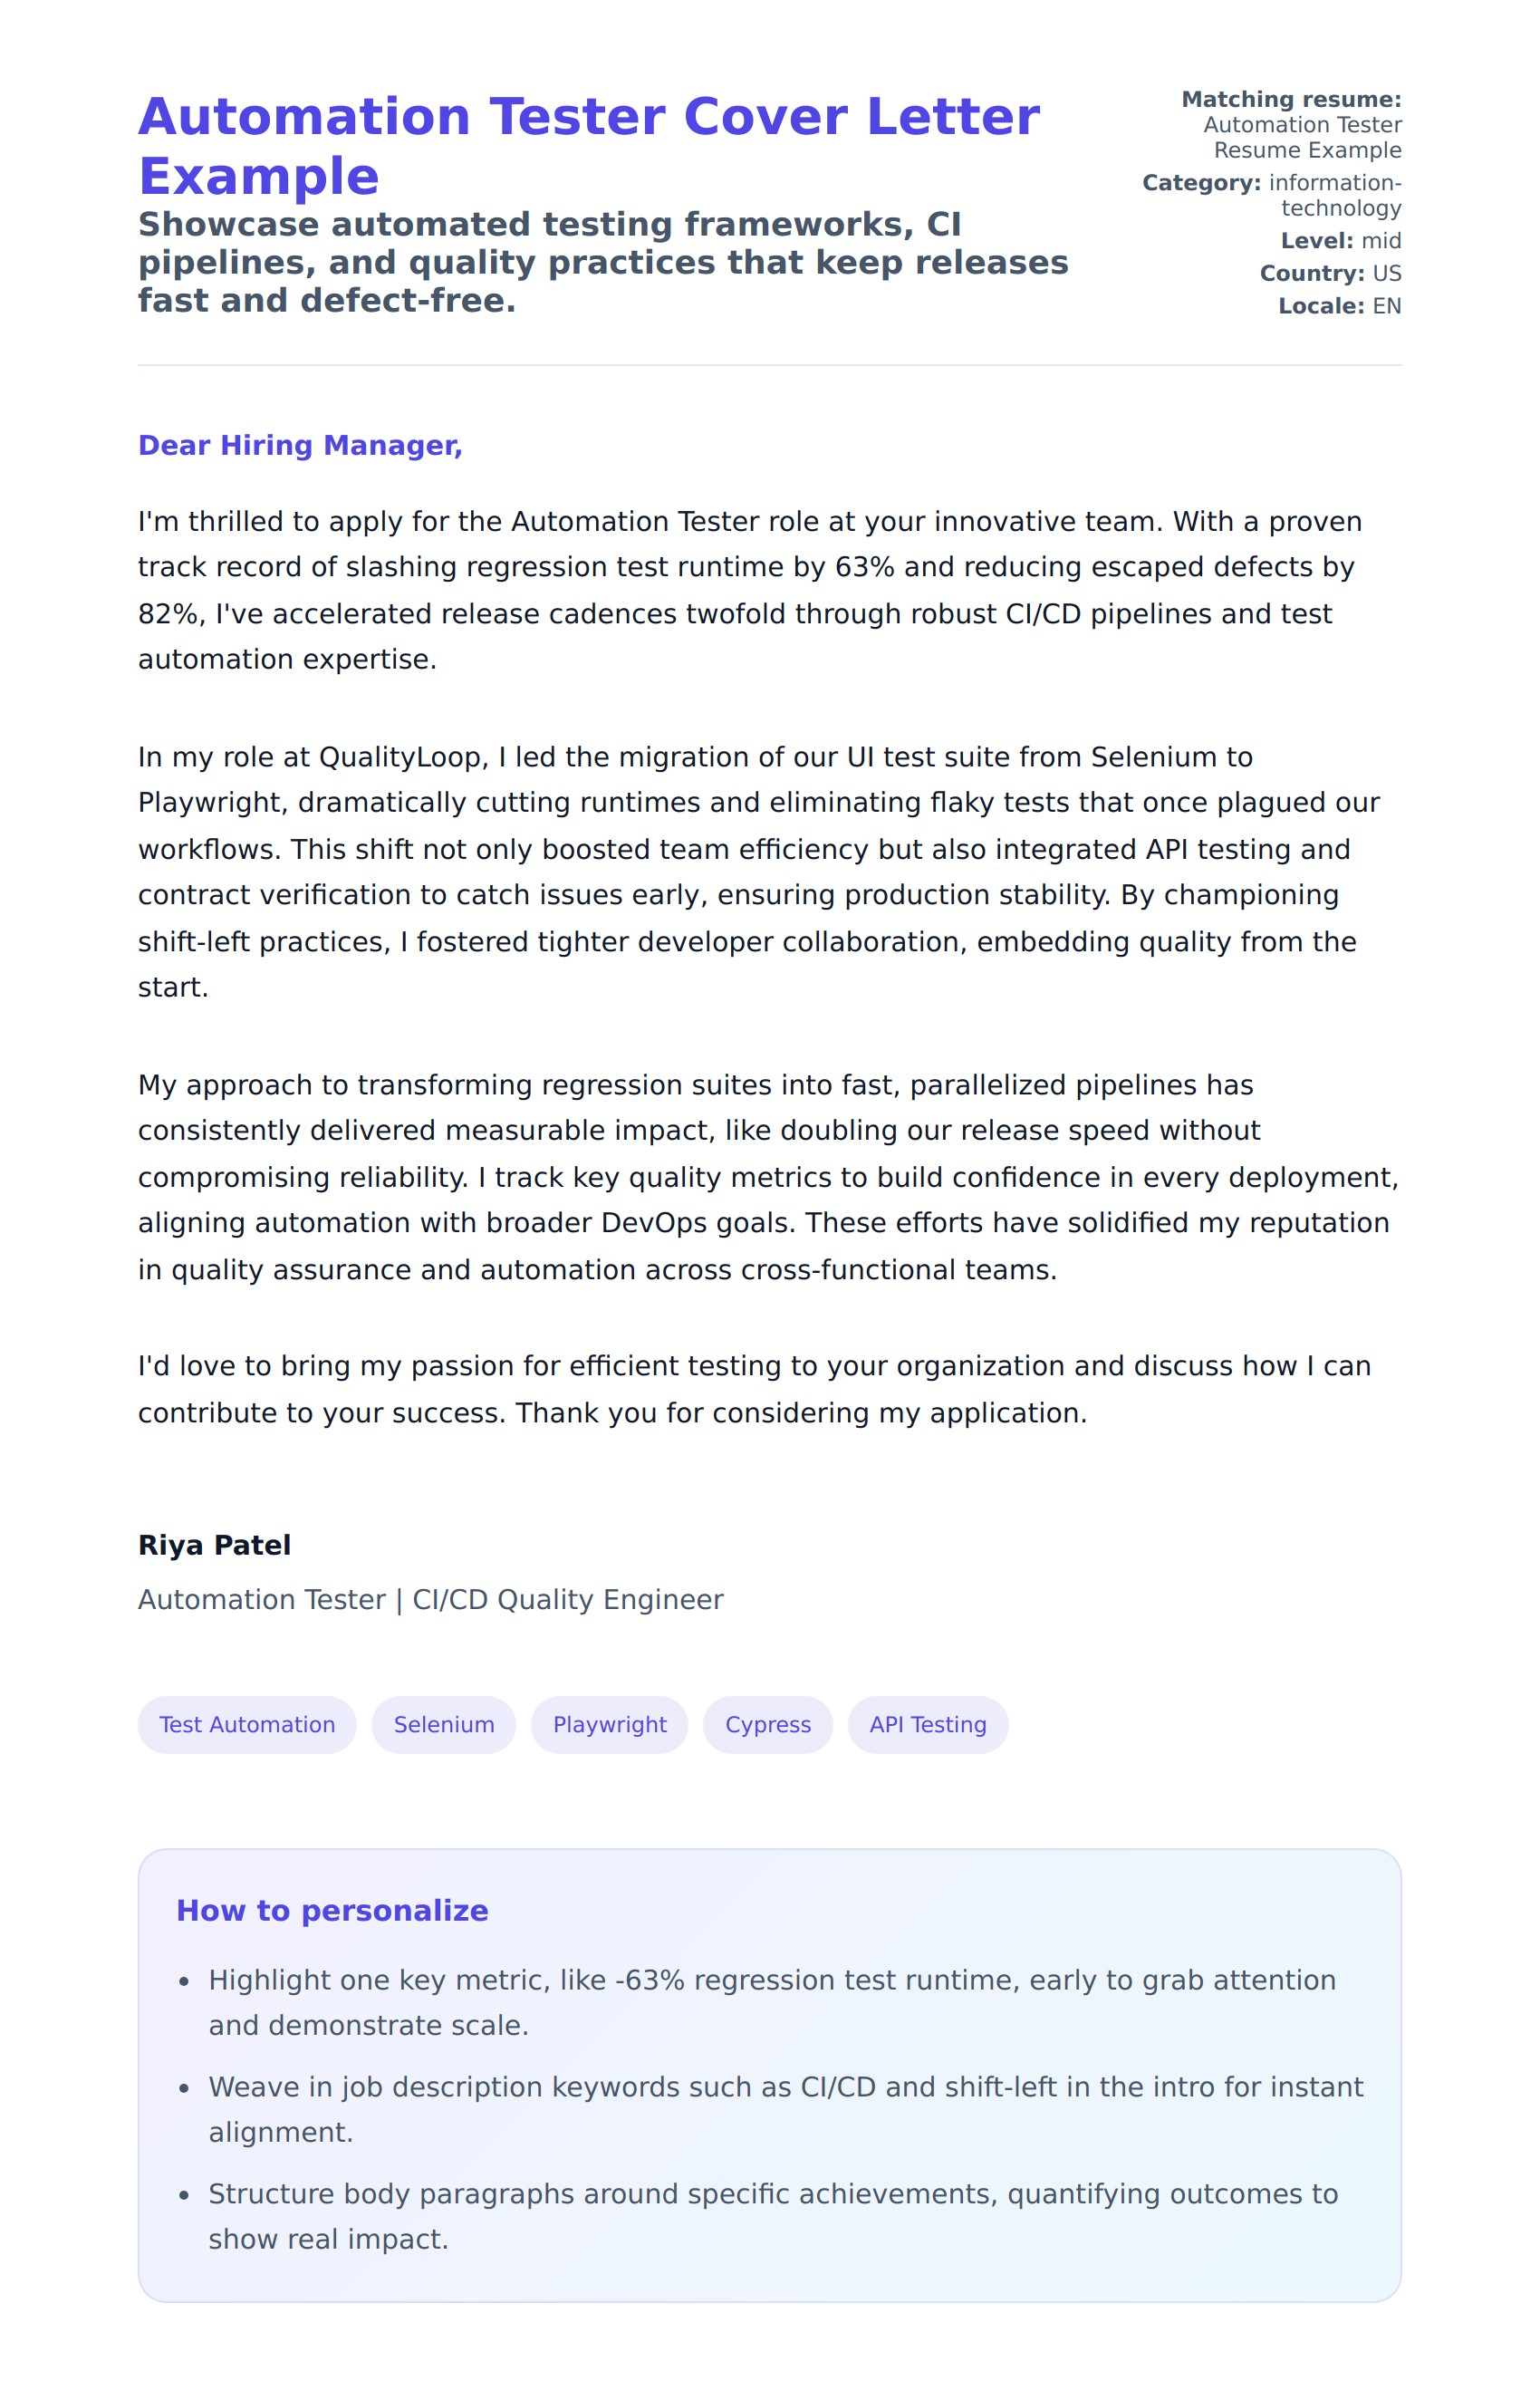Click the 'Structure body paragraphs' tip
The height and width of the screenshot is (2390, 1540).
[x=770, y=2216]
